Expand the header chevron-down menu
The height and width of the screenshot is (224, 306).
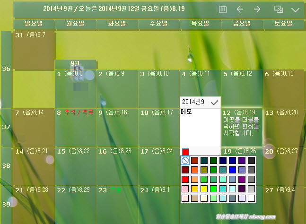(x=295, y=10)
